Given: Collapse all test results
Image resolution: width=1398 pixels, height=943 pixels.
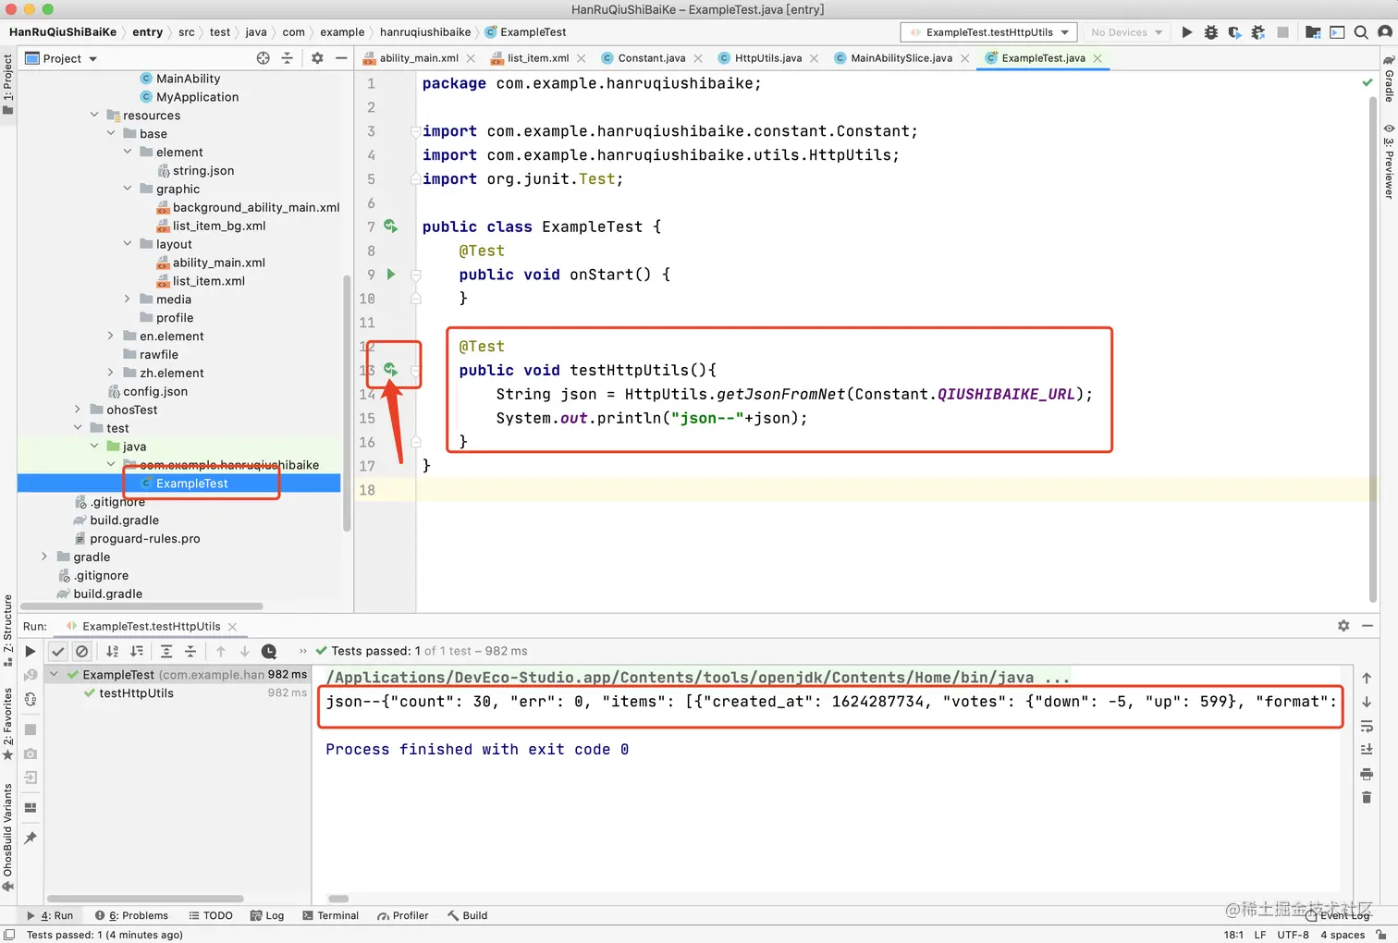Looking at the screenshot, I should point(190,652).
